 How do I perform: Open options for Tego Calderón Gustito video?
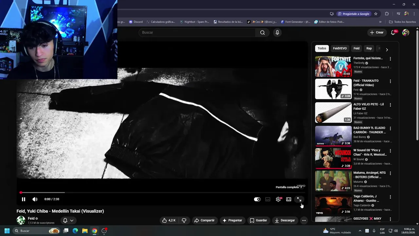tap(390, 197)
